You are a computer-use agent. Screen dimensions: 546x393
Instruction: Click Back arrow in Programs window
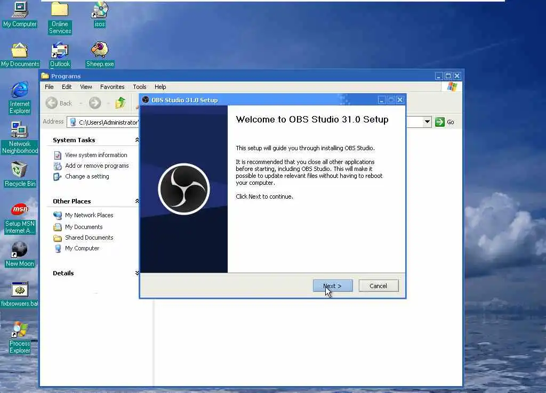[52, 103]
